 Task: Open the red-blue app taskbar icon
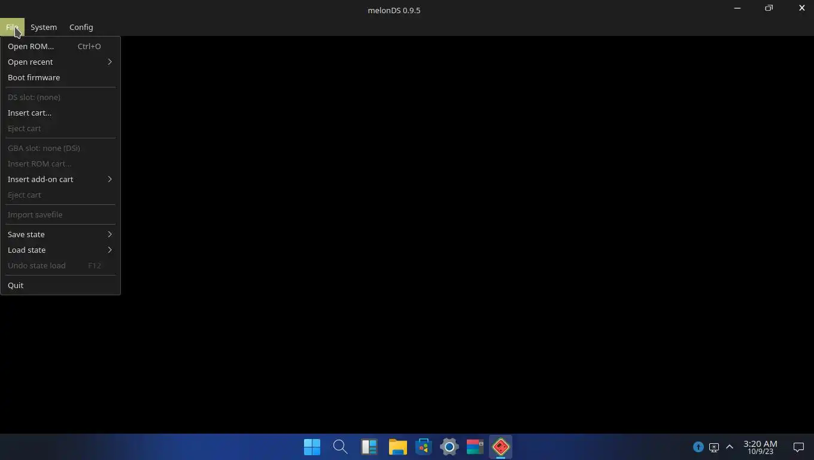pyautogui.click(x=475, y=447)
